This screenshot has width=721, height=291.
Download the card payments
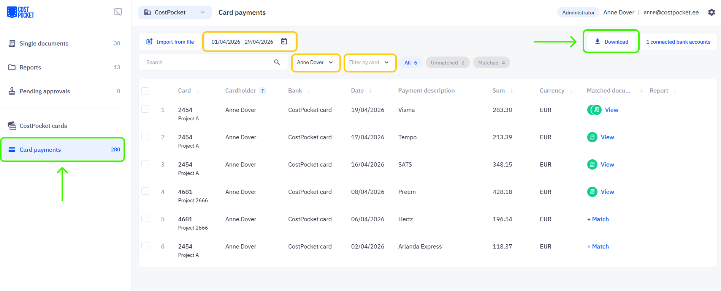pos(611,42)
